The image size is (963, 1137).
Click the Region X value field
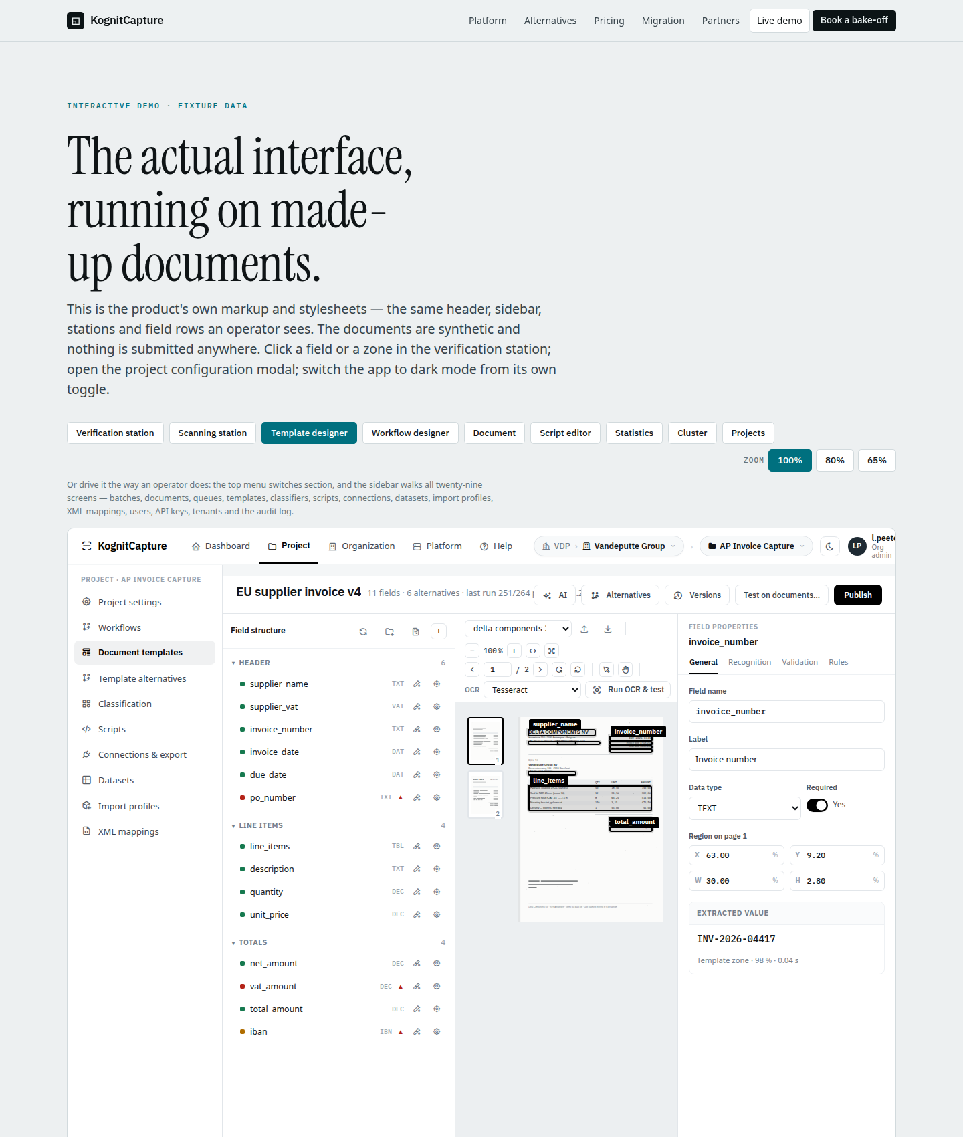[737, 855]
